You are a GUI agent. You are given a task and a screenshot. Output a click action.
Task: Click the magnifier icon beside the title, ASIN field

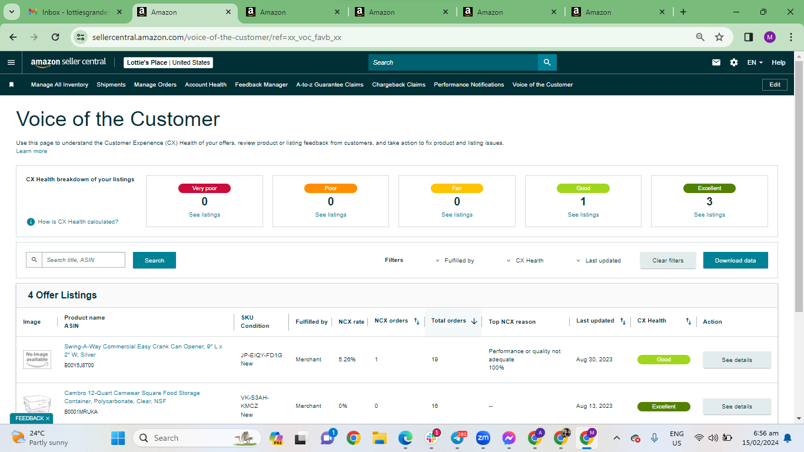[x=34, y=260]
